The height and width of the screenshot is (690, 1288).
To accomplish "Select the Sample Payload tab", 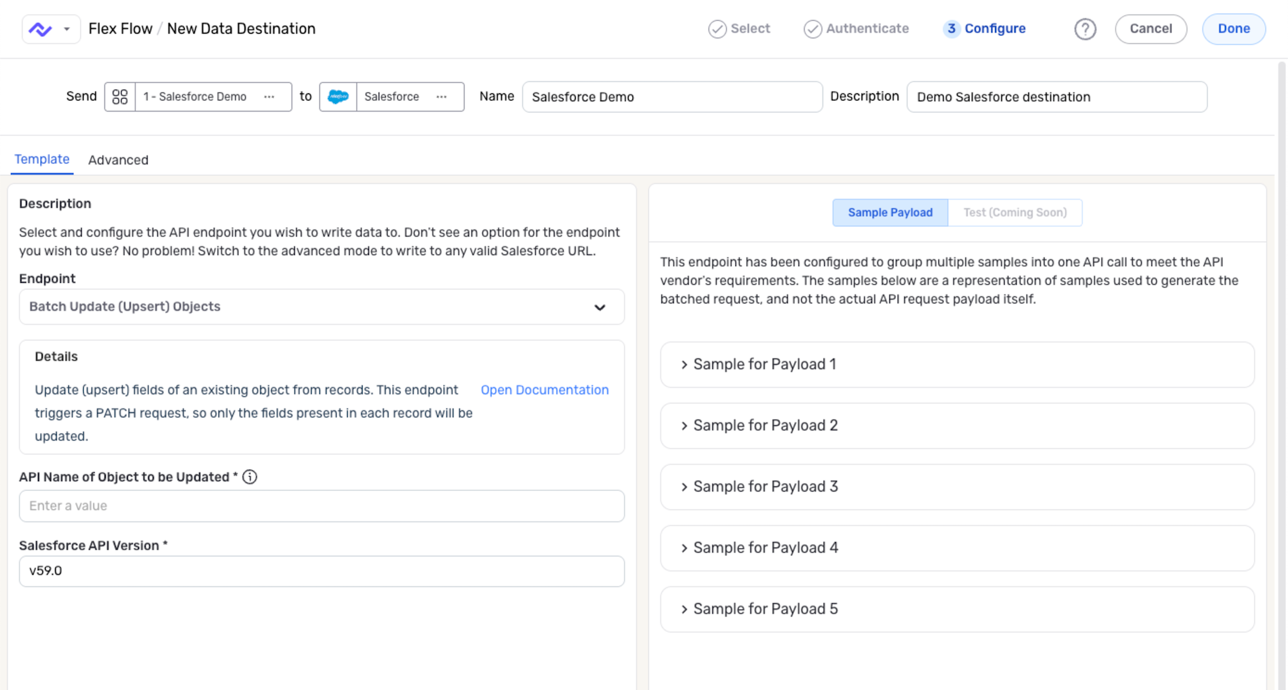I will pos(890,213).
